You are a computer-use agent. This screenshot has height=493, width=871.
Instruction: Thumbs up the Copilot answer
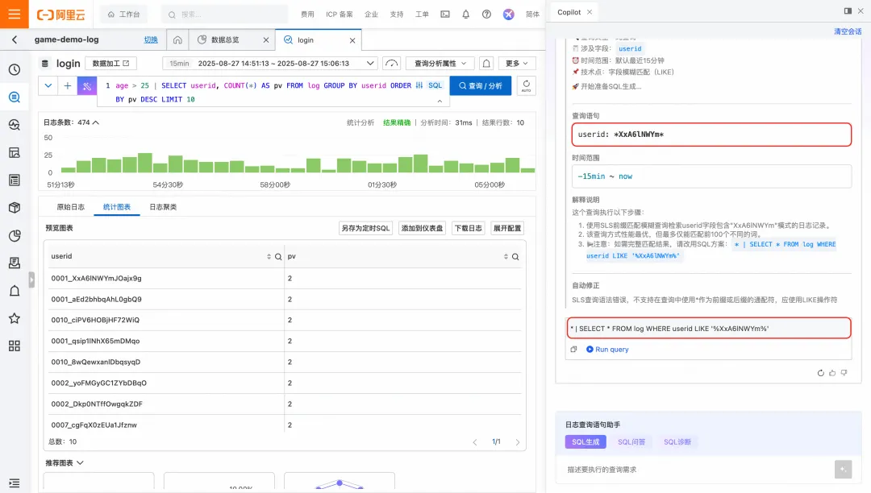pos(832,373)
